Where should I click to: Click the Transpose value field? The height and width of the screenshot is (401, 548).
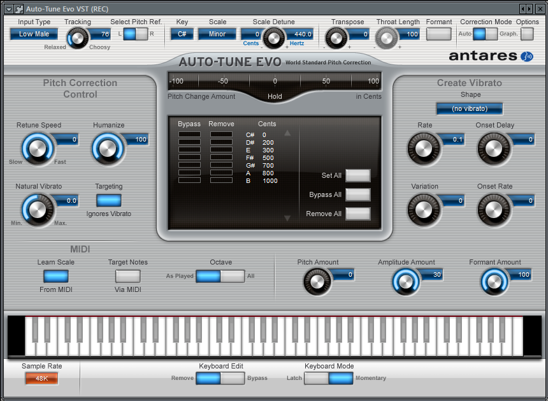point(359,34)
